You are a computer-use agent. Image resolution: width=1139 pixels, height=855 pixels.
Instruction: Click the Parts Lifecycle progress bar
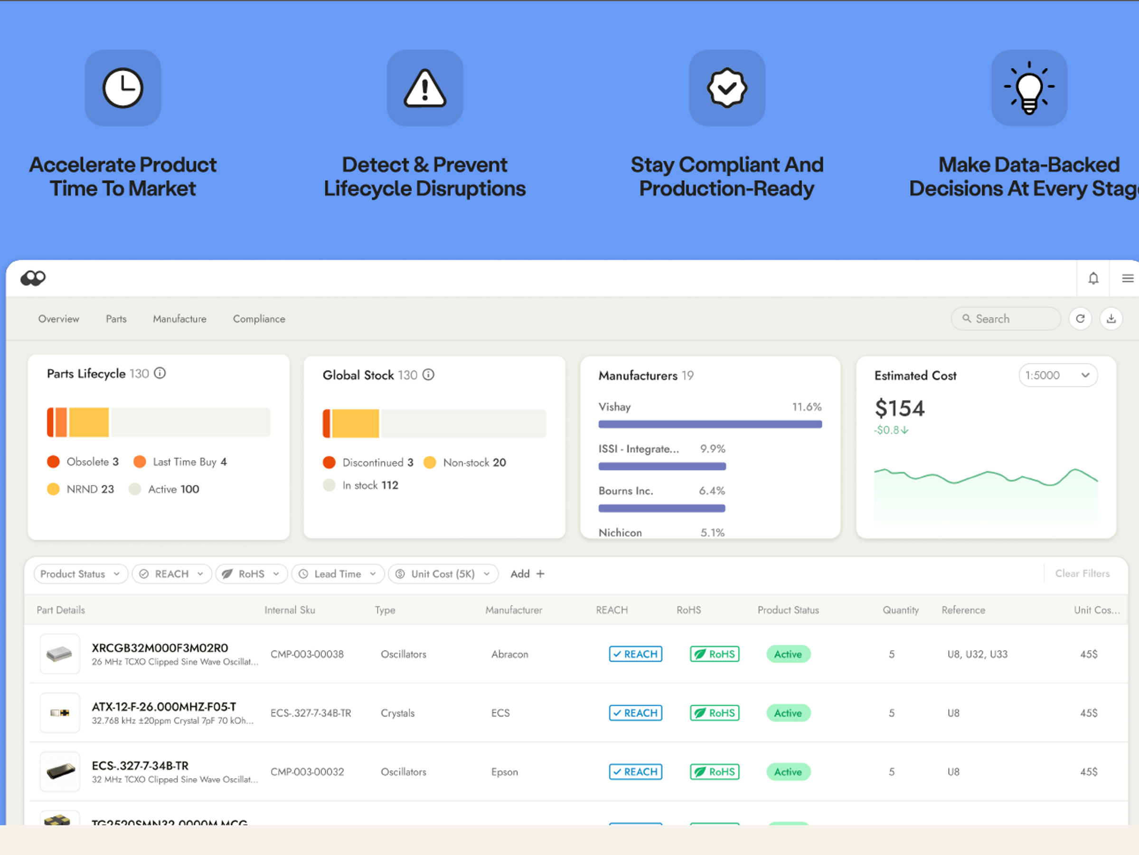(x=159, y=422)
